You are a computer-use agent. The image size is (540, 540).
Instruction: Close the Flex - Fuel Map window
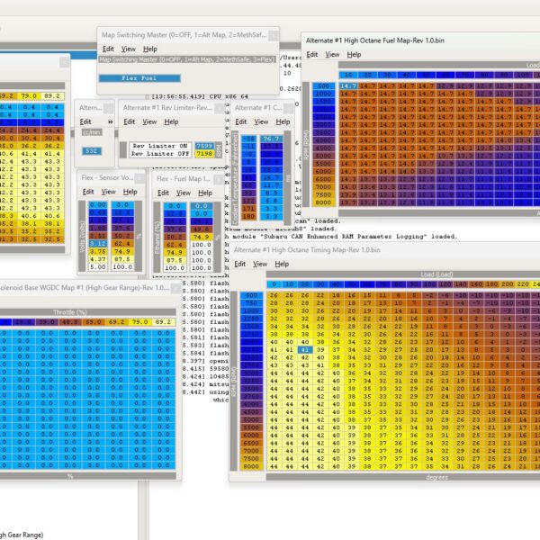[219, 179]
